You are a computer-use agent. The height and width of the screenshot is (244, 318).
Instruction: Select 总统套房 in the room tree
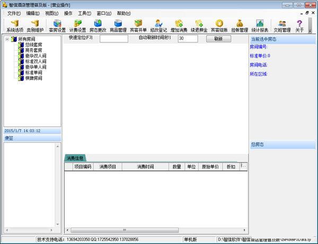33,45
